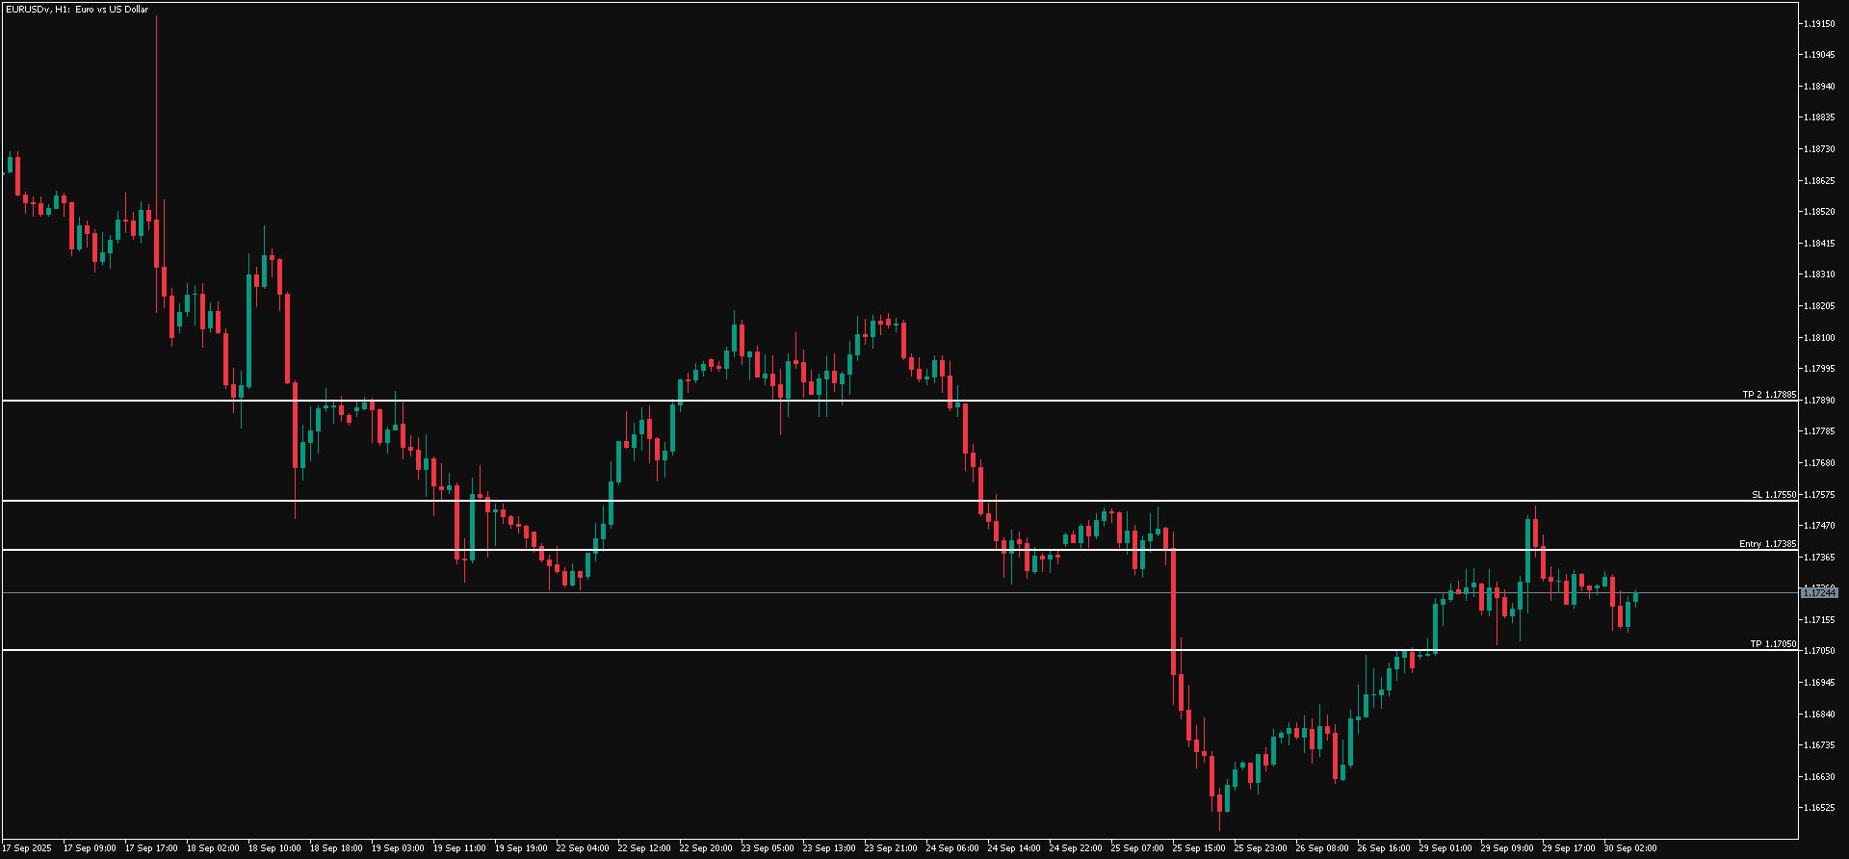Viewport: 1849px width, 859px height.
Task: Click the 1.19150 price scale label
Action: click(x=1819, y=23)
